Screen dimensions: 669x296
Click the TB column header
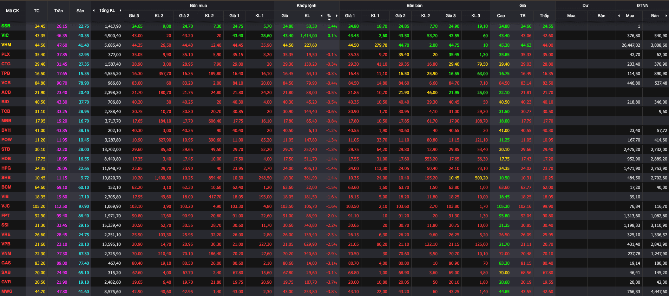[523, 16]
